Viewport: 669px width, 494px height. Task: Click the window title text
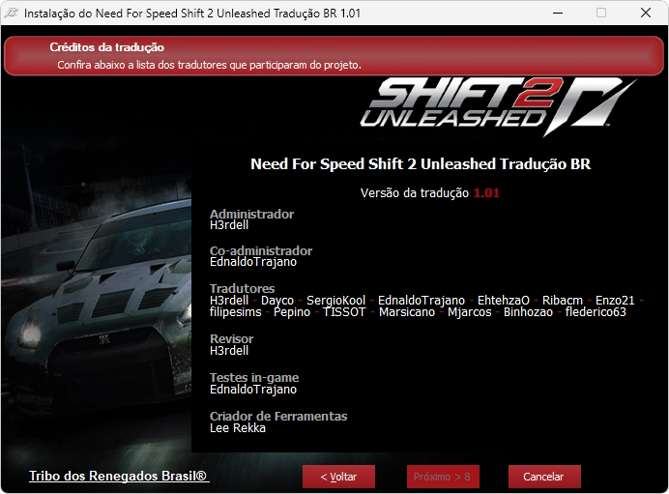192,14
